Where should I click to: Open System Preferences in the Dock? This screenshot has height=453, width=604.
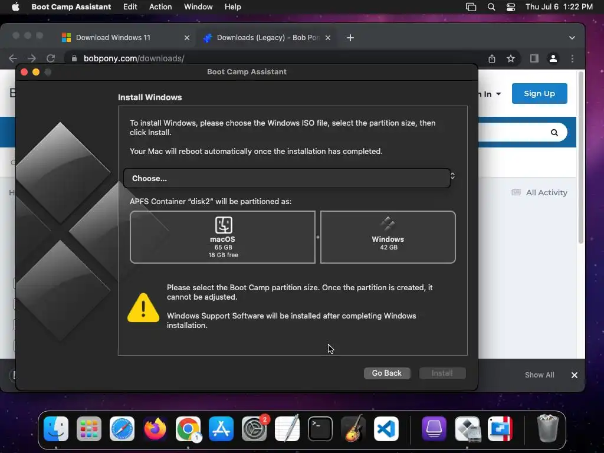pyautogui.click(x=254, y=429)
